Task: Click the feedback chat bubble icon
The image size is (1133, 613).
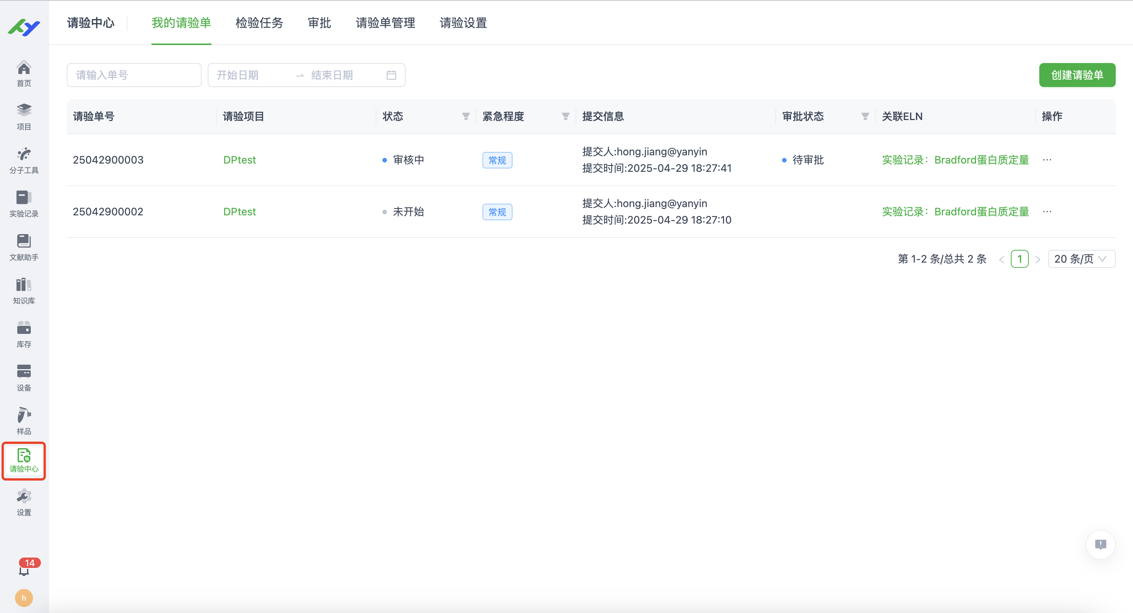Action: (x=1100, y=544)
